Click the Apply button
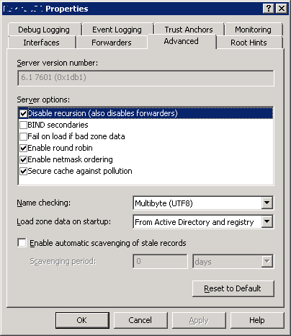 (199, 320)
